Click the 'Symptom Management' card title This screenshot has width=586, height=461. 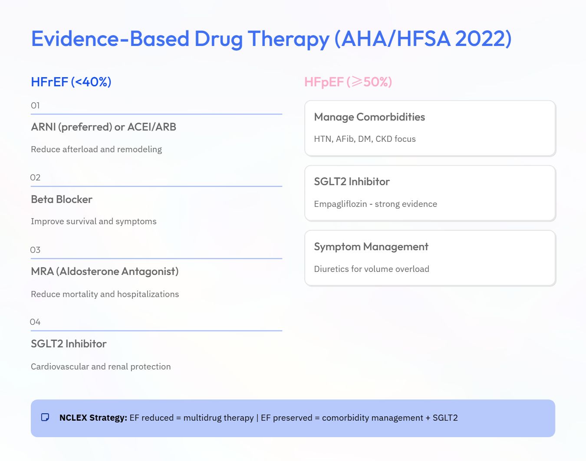click(371, 247)
